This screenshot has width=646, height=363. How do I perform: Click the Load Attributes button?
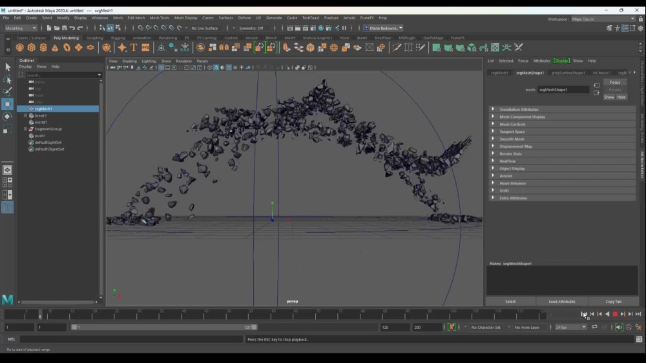(562, 301)
